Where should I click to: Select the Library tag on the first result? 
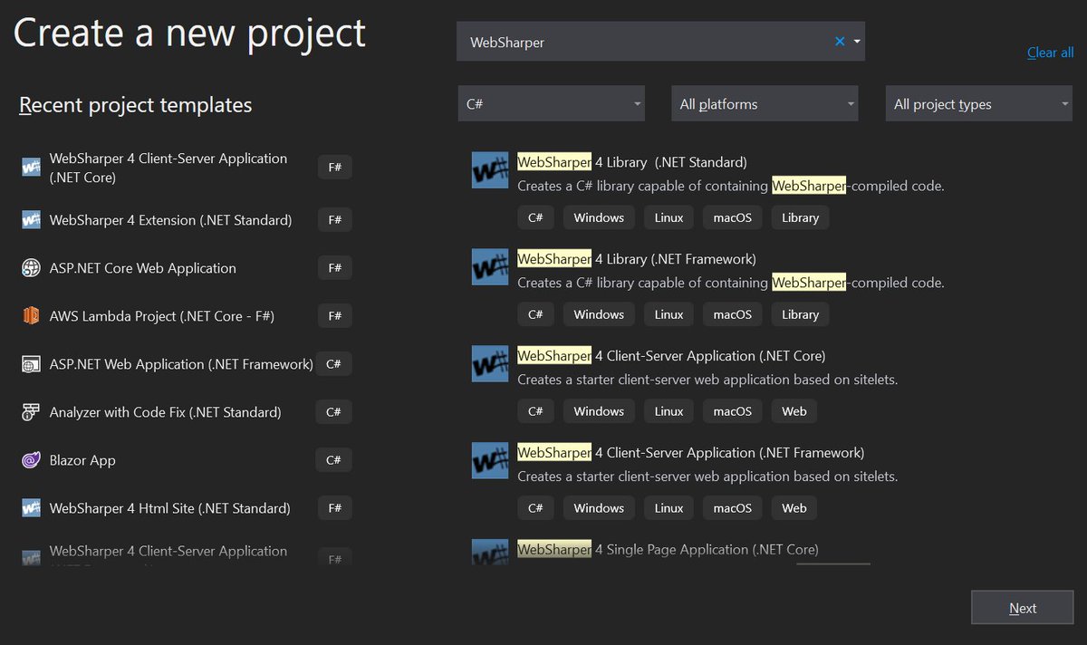pyautogui.click(x=800, y=217)
